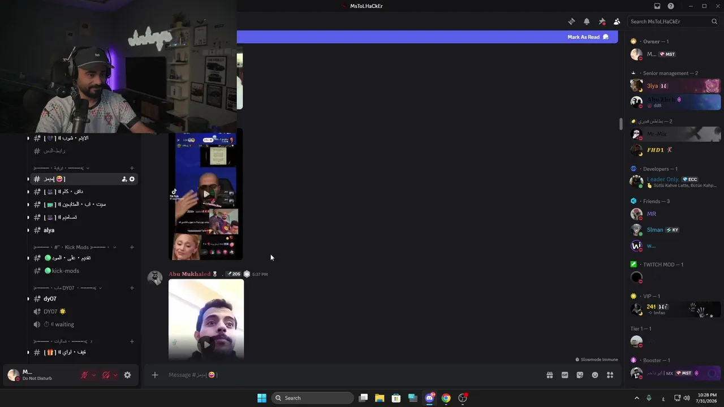Viewport: 724px width, 407px height.
Task: Open FHD1 member entry
Action: pyautogui.click(x=675, y=150)
